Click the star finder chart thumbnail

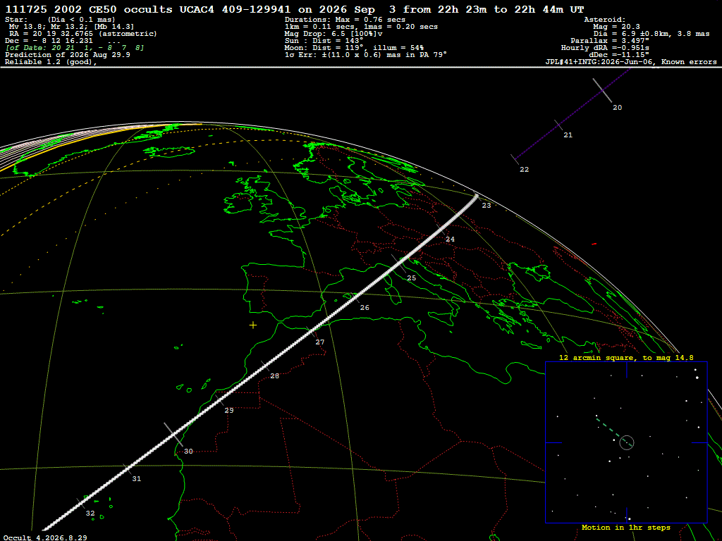pyautogui.click(x=626, y=442)
